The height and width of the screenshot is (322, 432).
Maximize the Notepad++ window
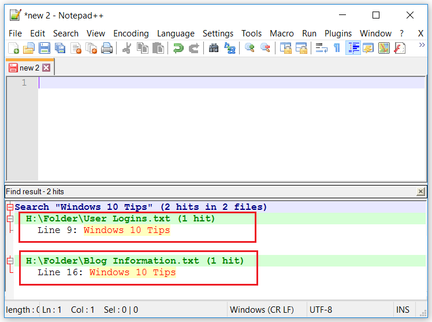coord(376,15)
